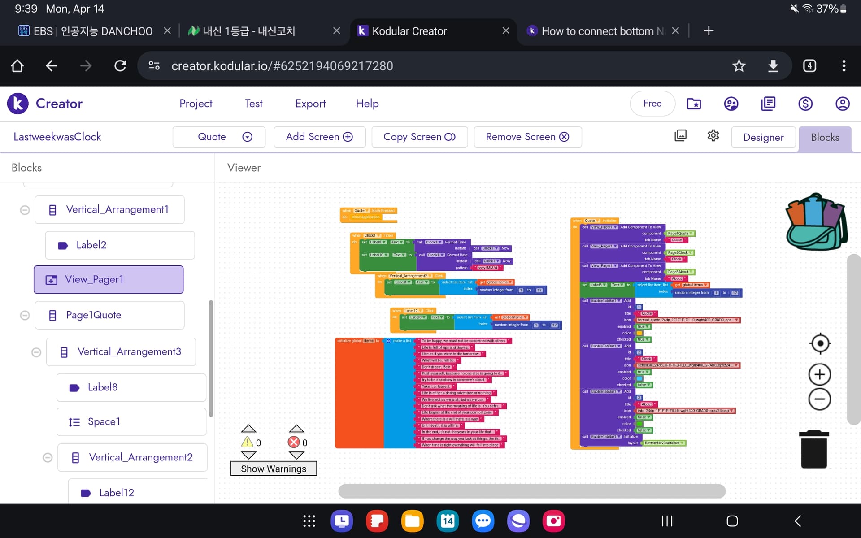Open the import project folder icon
The height and width of the screenshot is (538, 861).
pos(694,104)
